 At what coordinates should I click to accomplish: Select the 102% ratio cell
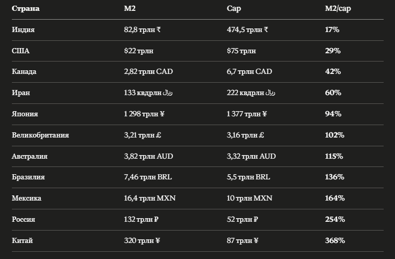[335, 135]
